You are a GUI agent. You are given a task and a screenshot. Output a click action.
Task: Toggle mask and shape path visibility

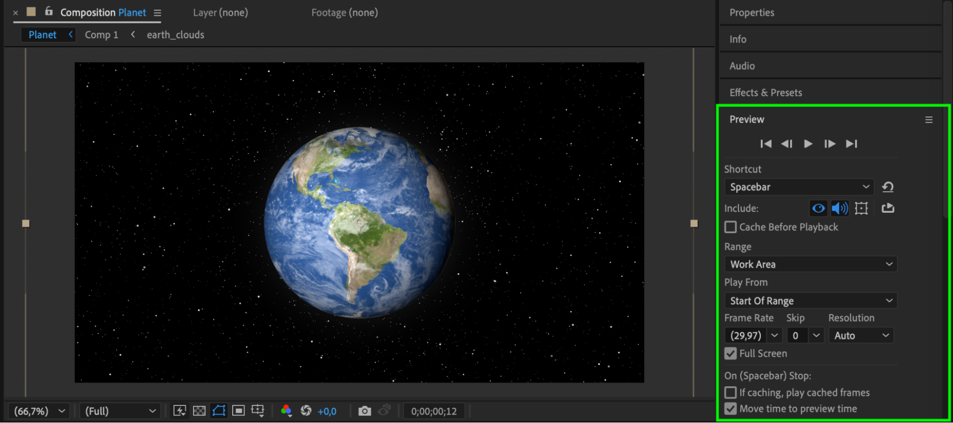tap(219, 411)
